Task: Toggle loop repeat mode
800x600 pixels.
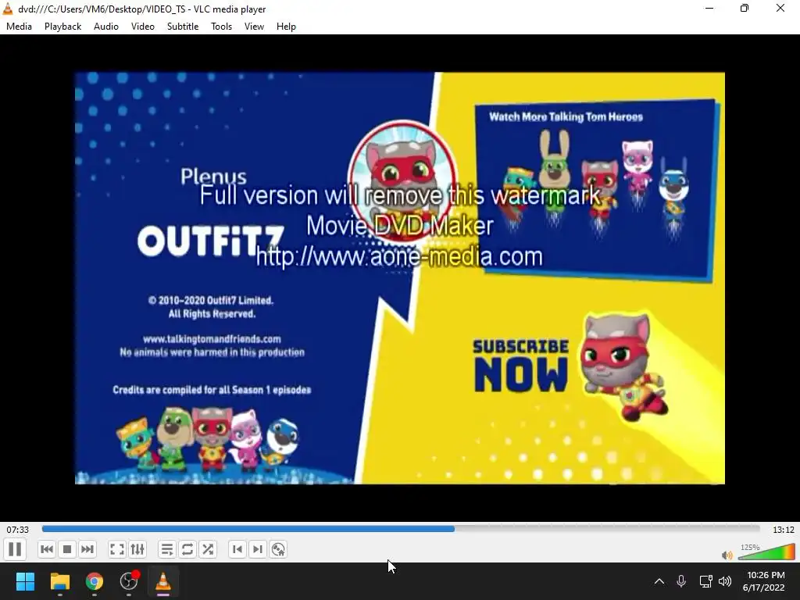Action: pyautogui.click(x=187, y=549)
